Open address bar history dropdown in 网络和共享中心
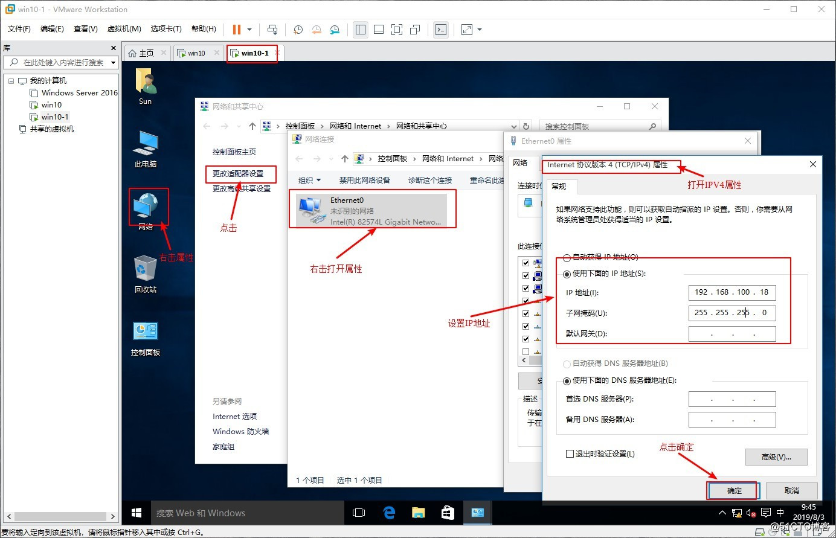Viewport: 836px width, 538px height. (x=514, y=126)
